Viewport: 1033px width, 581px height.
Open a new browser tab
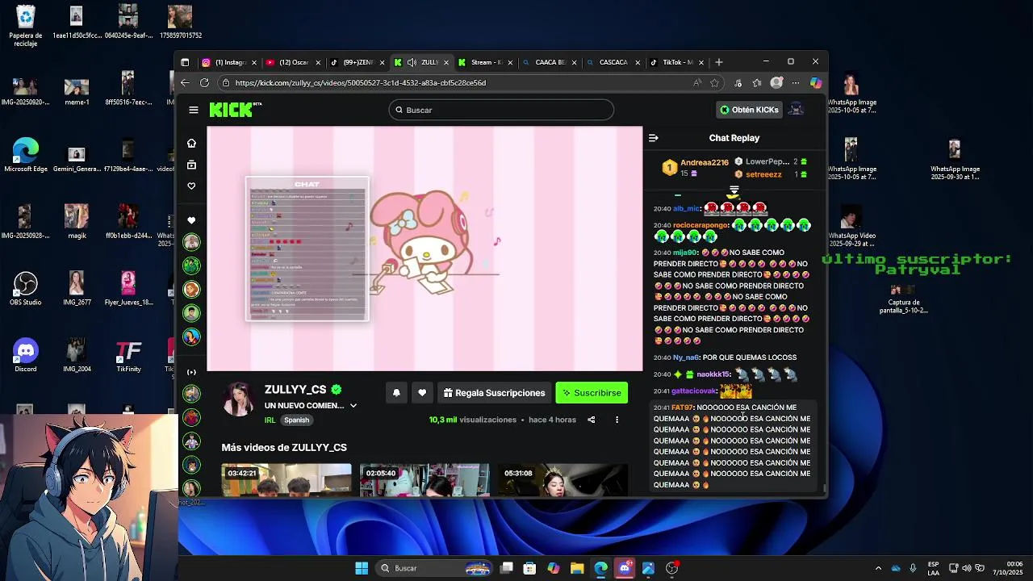(719, 62)
